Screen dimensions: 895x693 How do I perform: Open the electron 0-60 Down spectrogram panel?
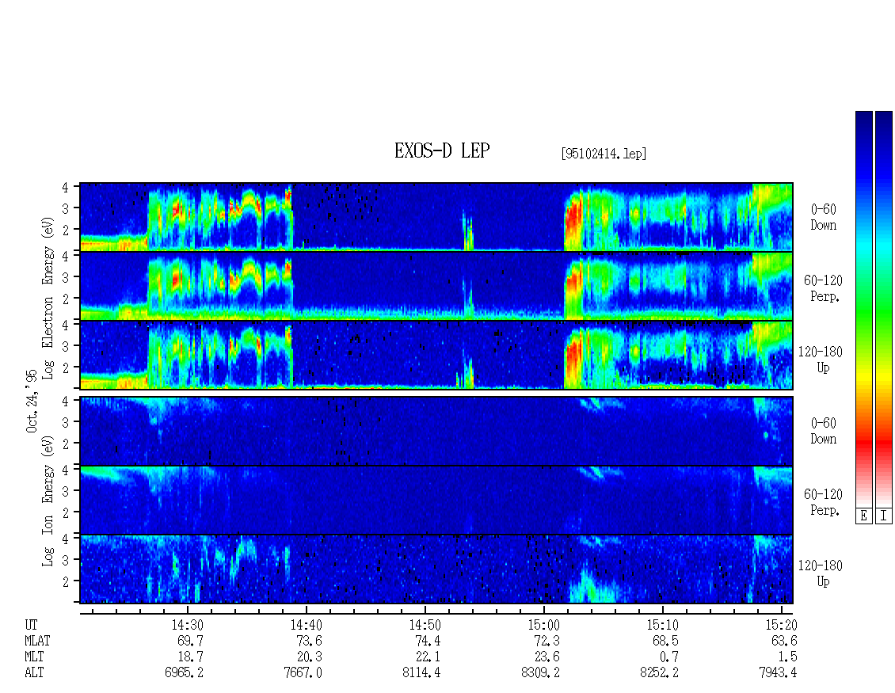click(x=436, y=217)
